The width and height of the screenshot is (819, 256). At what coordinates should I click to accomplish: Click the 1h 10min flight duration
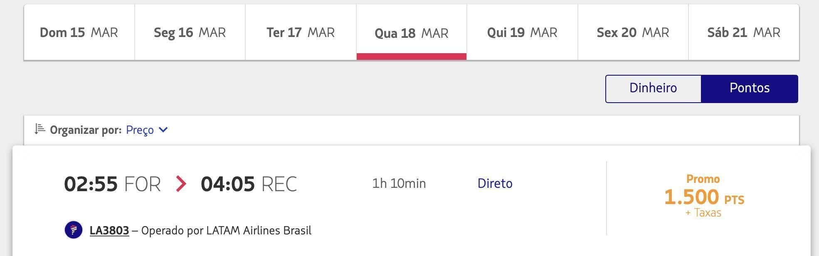(x=399, y=183)
